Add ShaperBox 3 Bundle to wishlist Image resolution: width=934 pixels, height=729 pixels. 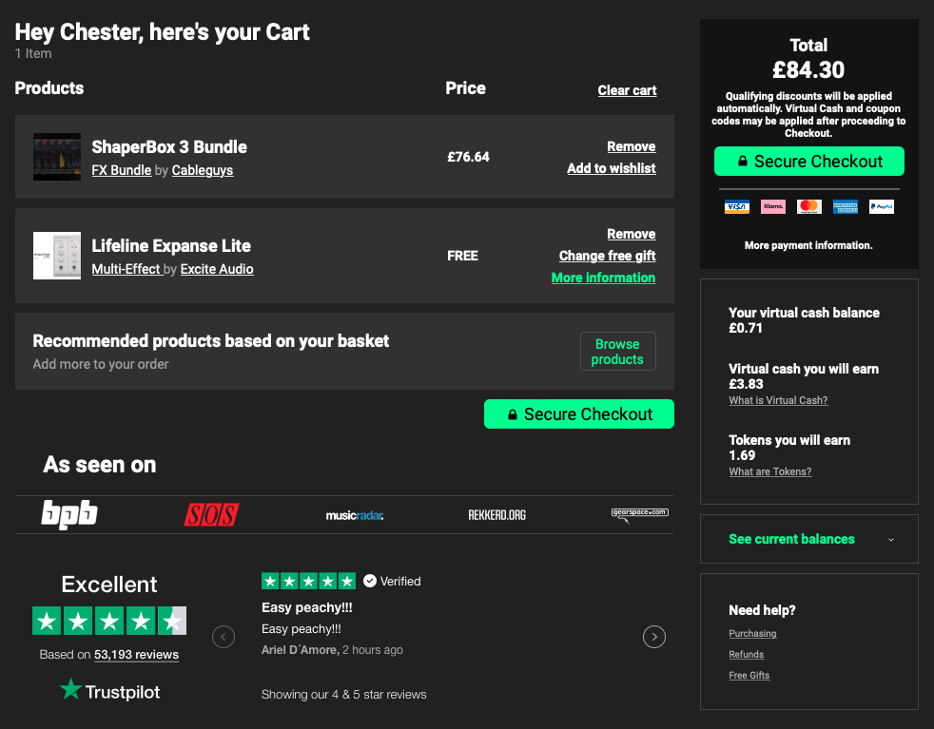(612, 168)
